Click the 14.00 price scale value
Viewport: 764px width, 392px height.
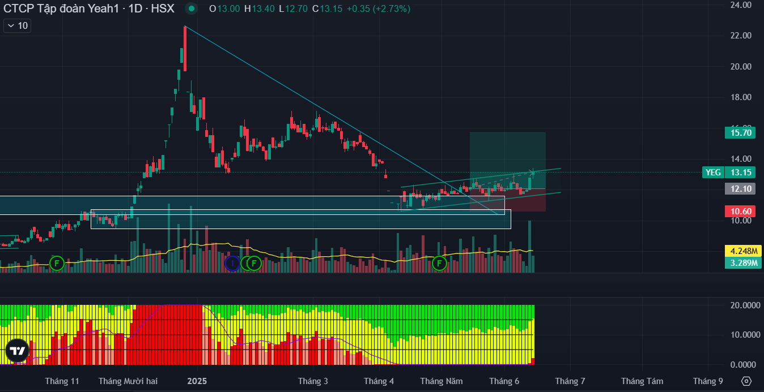tap(741, 159)
